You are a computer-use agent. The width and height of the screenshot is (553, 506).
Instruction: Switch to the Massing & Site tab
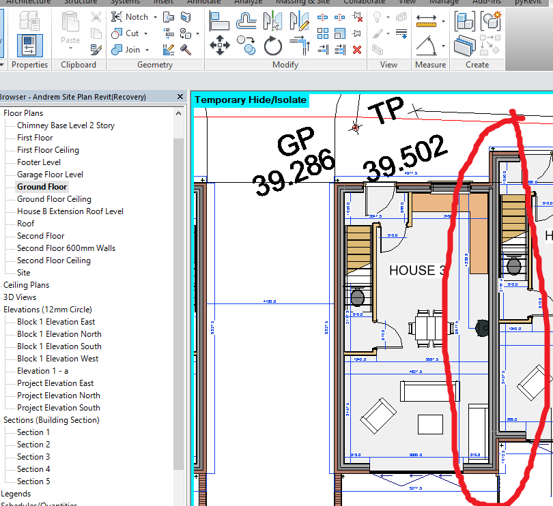click(x=304, y=2)
